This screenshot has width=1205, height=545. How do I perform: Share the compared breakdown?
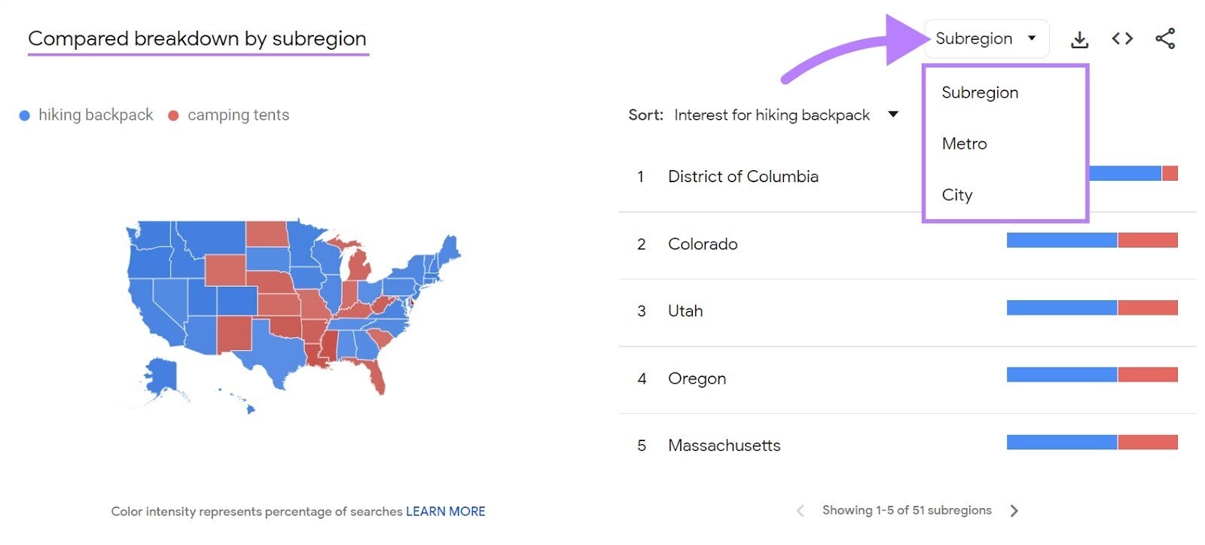(x=1164, y=38)
